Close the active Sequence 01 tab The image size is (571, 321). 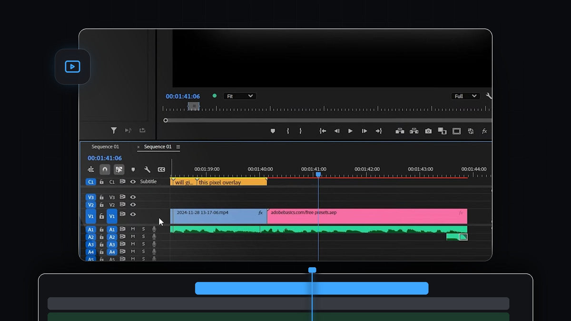138,147
